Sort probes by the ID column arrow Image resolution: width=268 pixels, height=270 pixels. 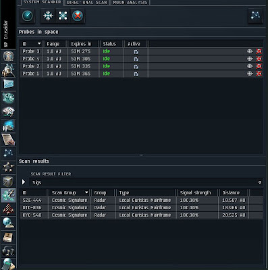tap(39, 44)
